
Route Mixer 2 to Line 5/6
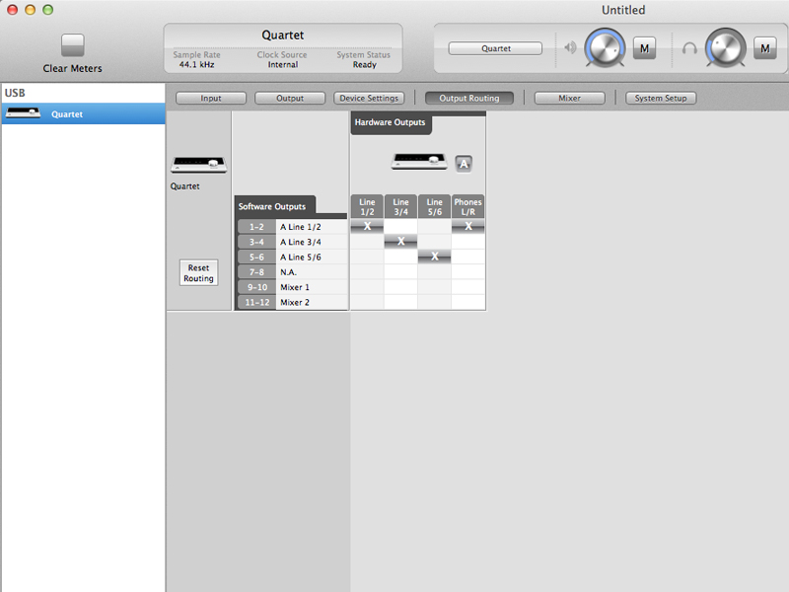pos(435,302)
